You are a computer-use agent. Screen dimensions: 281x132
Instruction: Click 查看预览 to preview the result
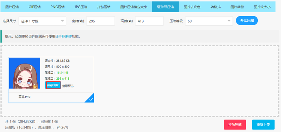pyautogui.click(x=68, y=86)
